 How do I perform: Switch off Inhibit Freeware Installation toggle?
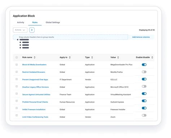[144, 108]
